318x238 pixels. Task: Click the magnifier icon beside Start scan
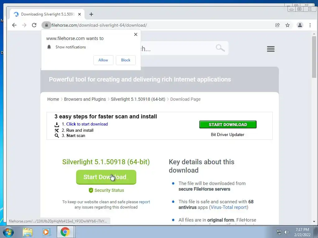(x=57, y=136)
